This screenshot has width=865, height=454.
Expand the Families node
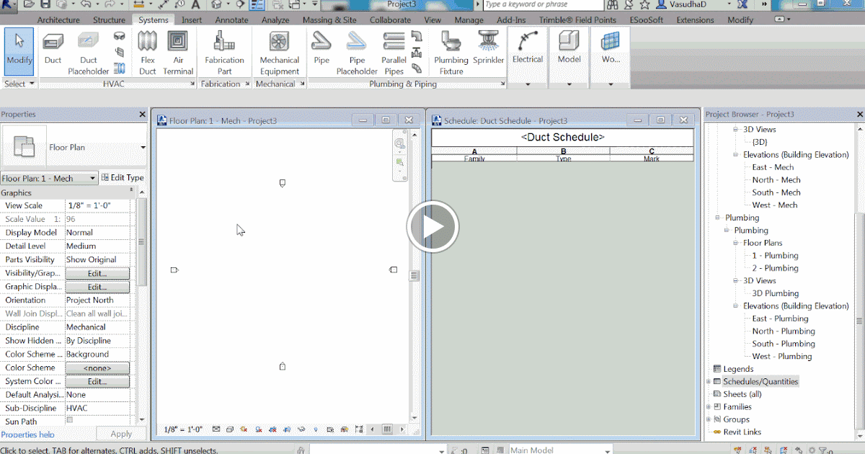709,407
